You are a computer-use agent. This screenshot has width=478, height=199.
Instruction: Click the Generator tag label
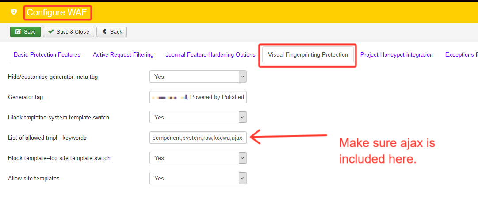click(x=25, y=97)
